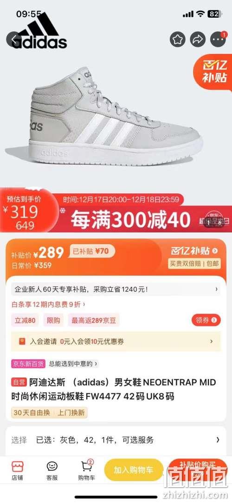Image resolution: width=232 pixels, height=503 pixels.
Task: Tap the 最高返289京豆 tag
Action: [93, 320]
